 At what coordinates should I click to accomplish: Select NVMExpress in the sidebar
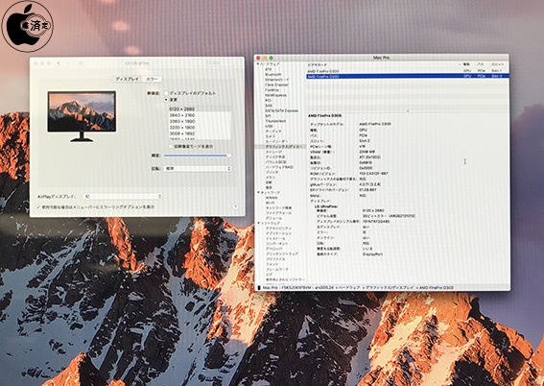[275, 95]
